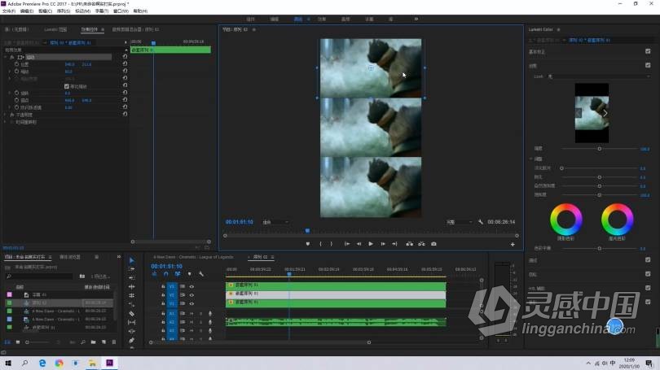Open A New Dawn Cinematic timeline tab

pyautogui.click(x=193, y=257)
